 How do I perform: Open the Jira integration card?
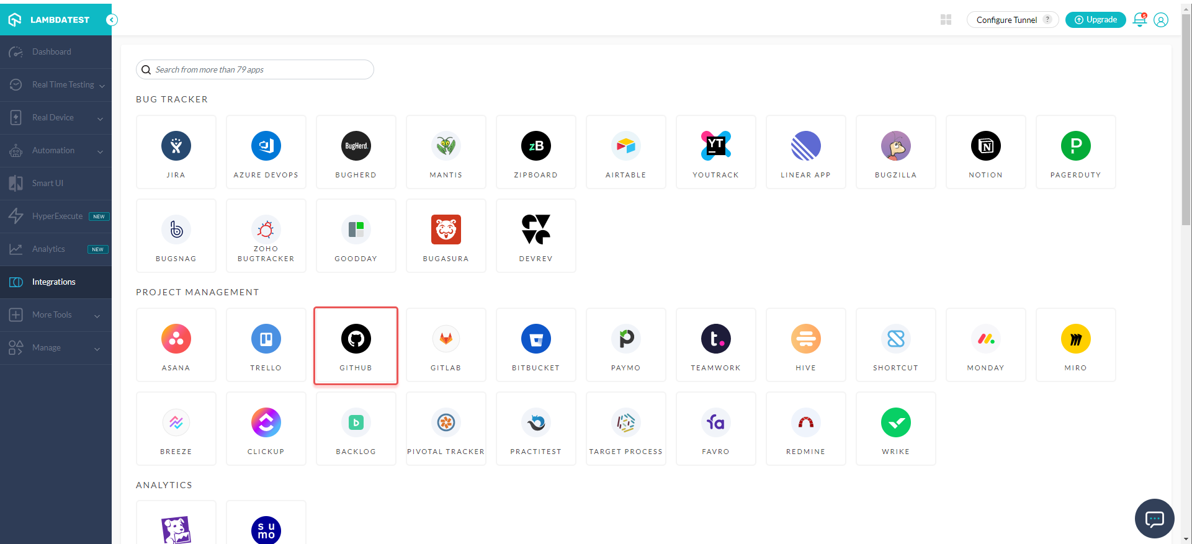point(176,152)
